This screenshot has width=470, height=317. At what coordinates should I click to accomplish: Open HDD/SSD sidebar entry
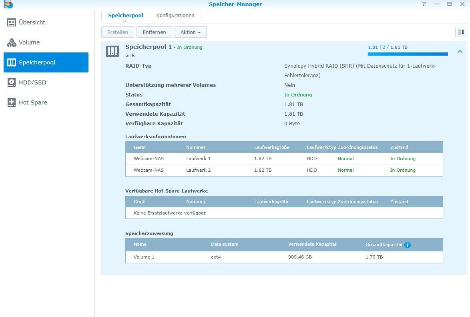(x=46, y=82)
